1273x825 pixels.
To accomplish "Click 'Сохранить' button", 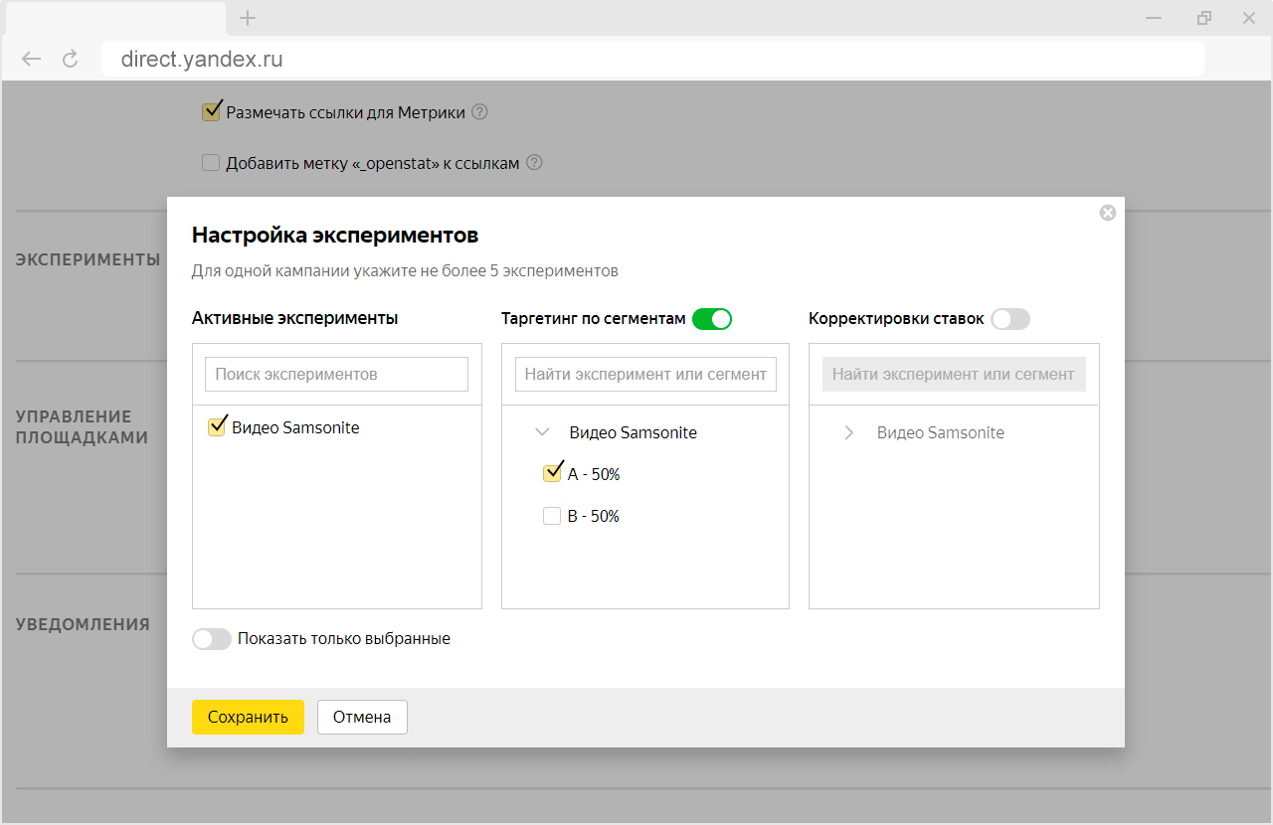I will coord(248,717).
